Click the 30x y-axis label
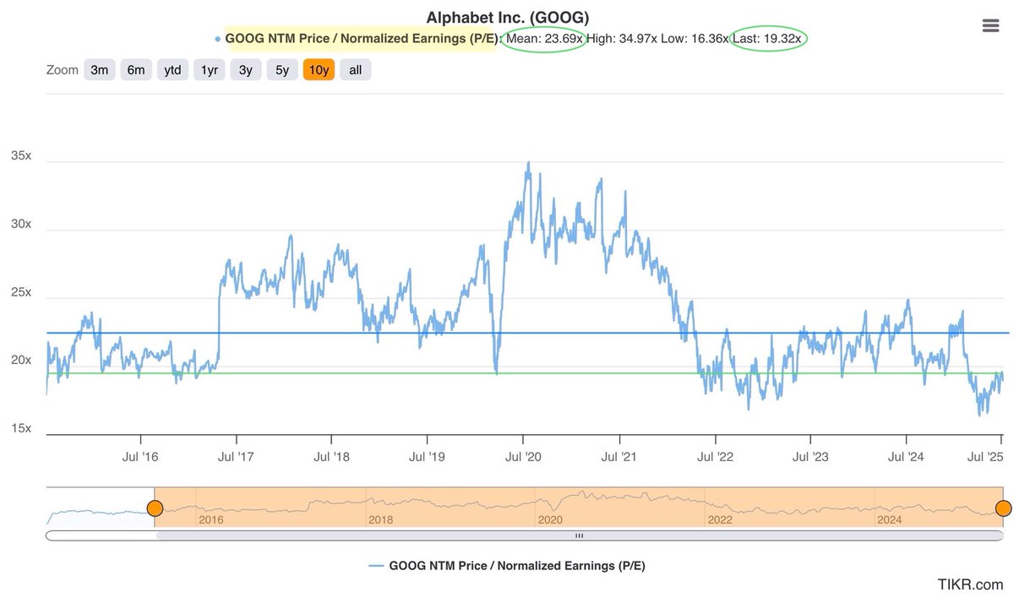The height and width of the screenshot is (603, 1014). pos(21,225)
